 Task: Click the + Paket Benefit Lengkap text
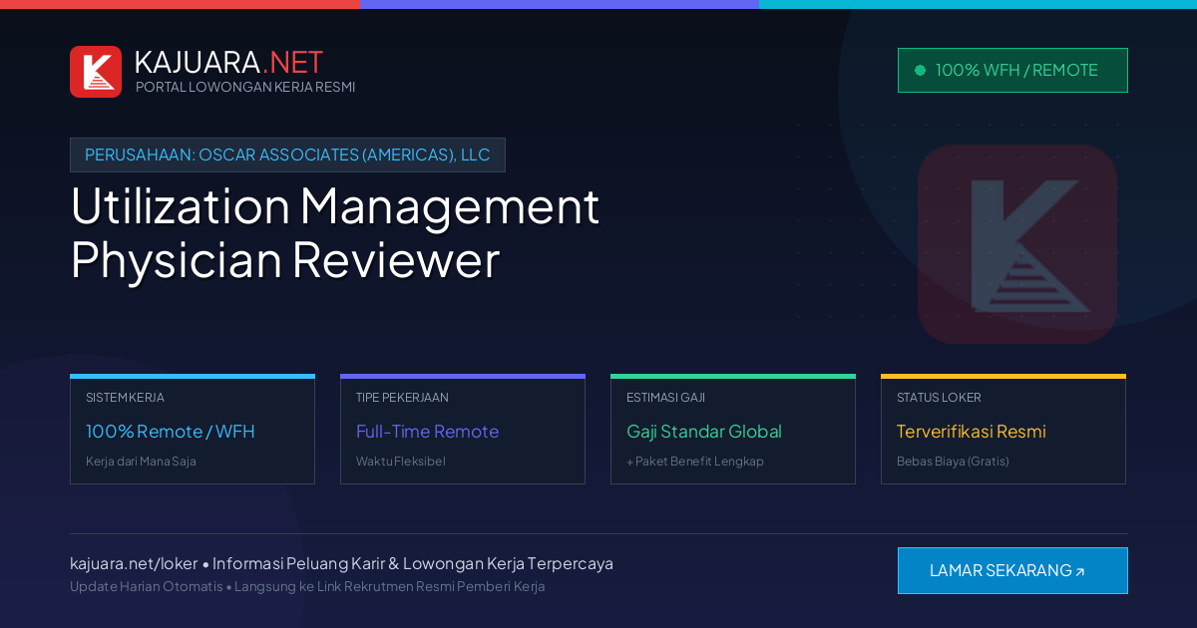click(695, 462)
